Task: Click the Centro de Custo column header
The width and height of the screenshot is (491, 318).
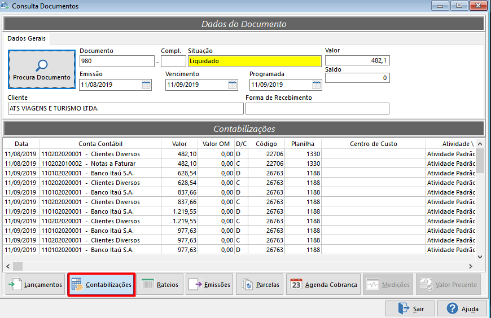Action: [373, 144]
